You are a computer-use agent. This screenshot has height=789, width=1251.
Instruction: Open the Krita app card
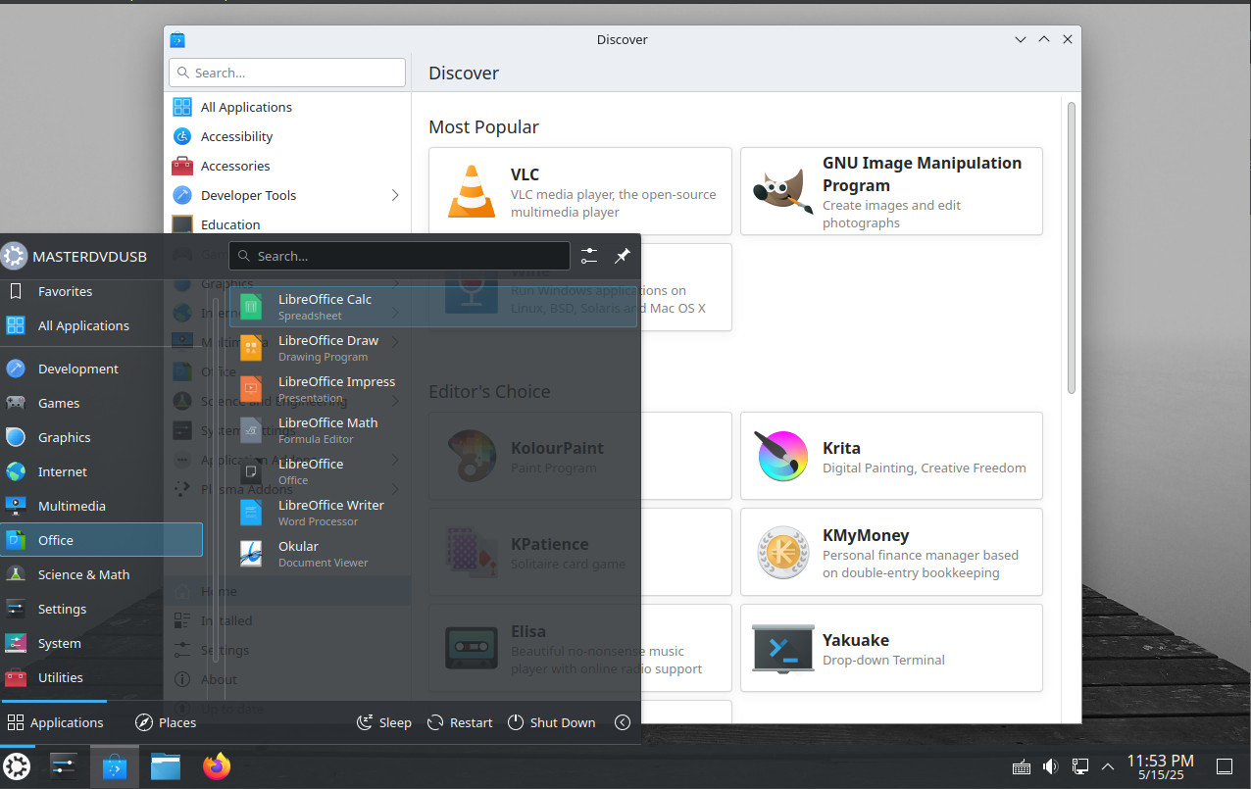(x=891, y=456)
